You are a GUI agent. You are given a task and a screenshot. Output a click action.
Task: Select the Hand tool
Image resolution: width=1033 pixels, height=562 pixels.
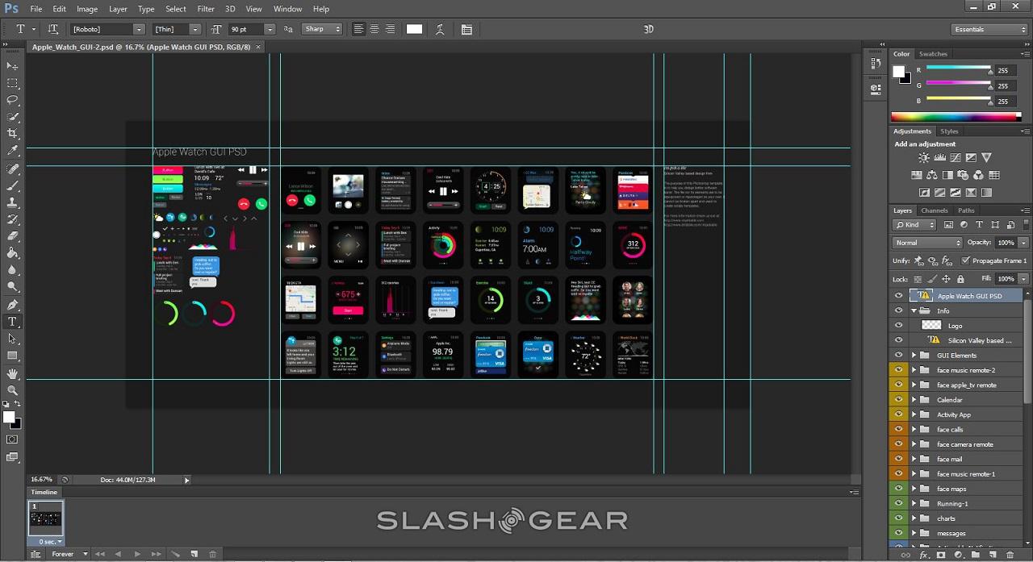(x=12, y=373)
